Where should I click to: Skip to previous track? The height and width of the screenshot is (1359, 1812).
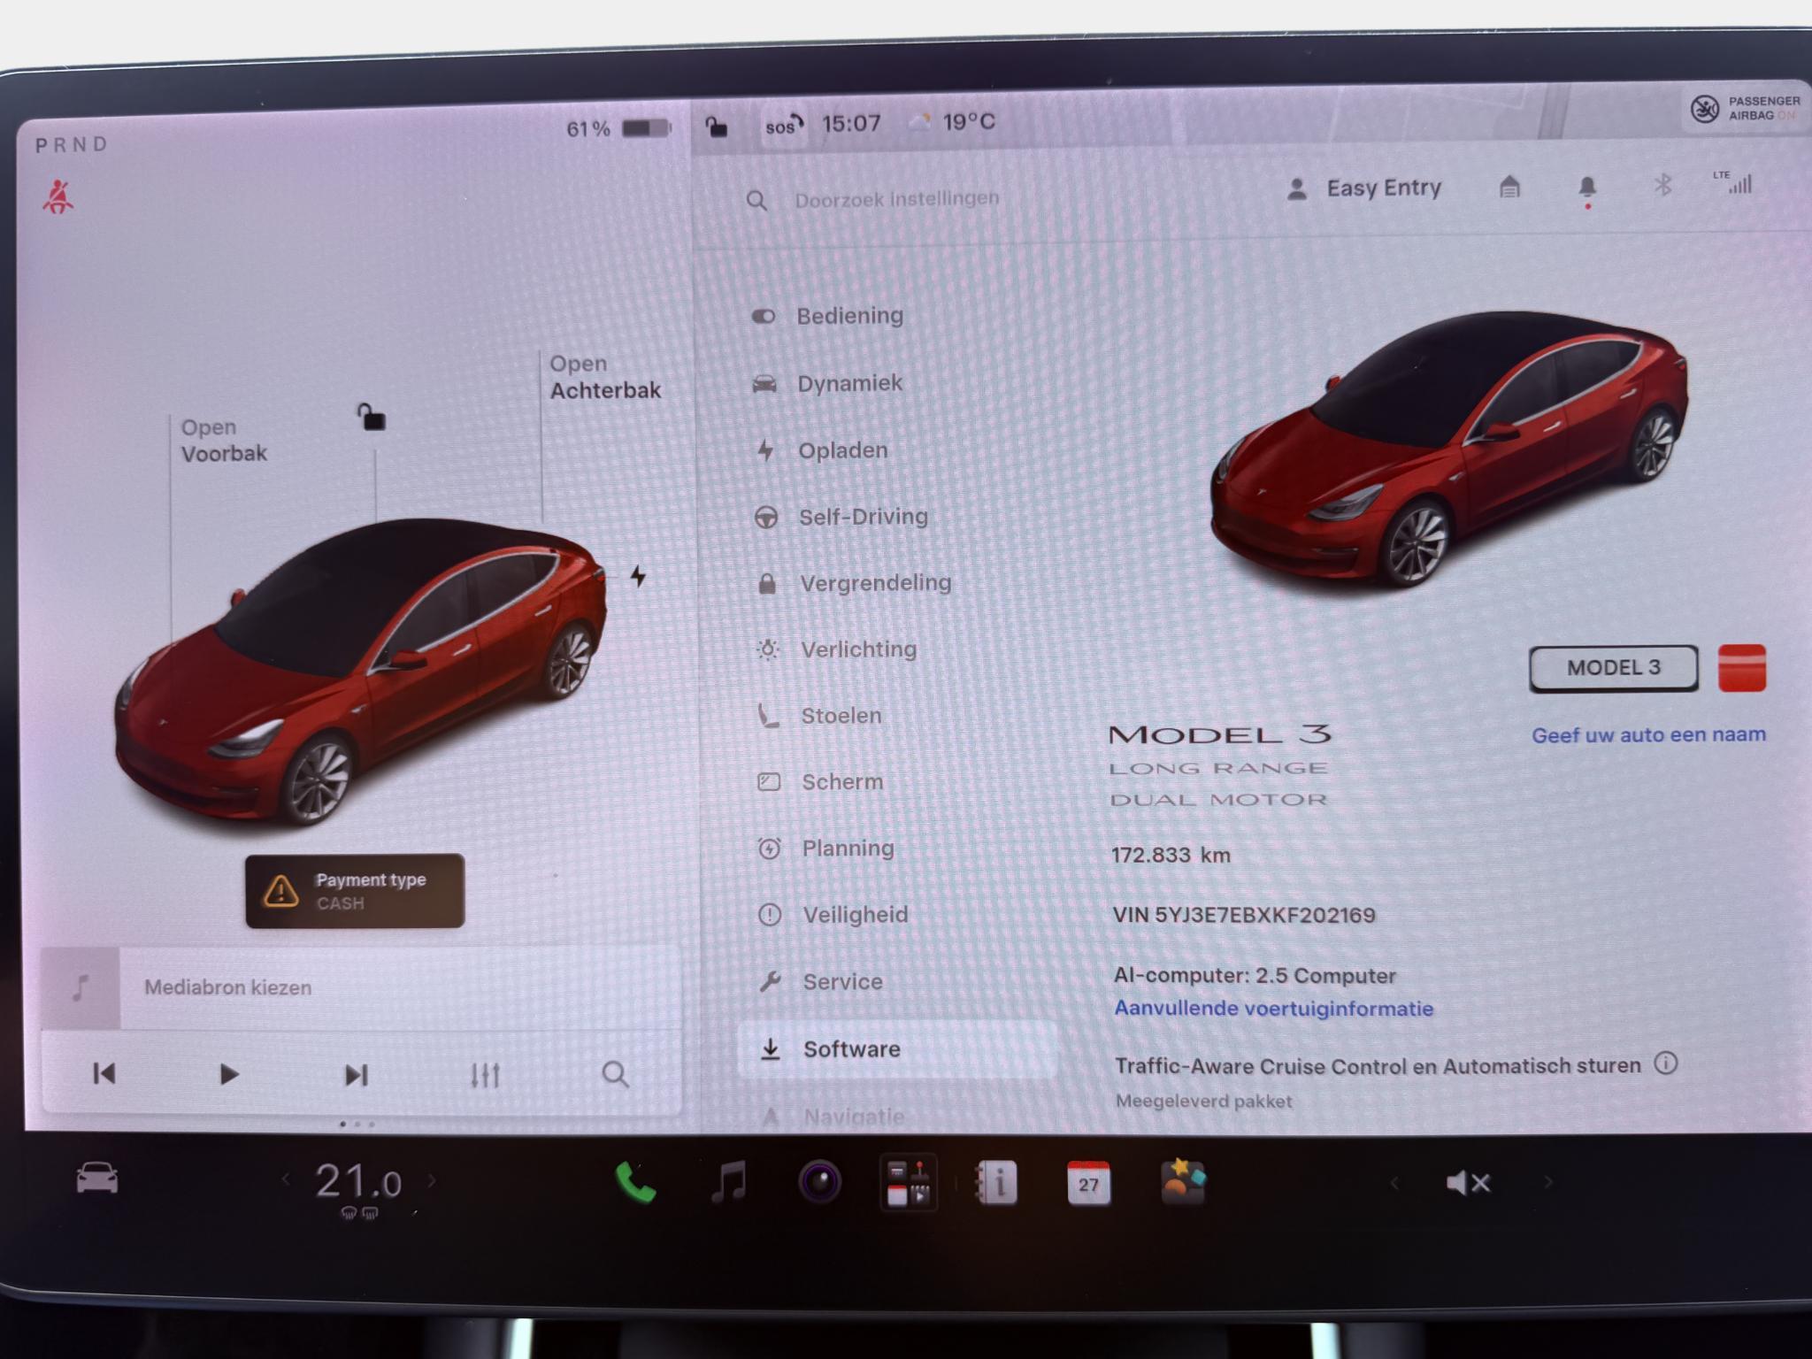[104, 1074]
